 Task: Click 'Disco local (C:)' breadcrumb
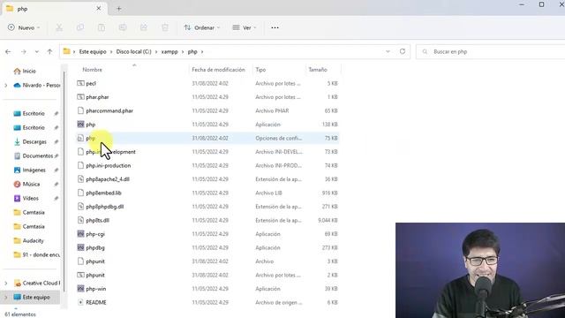click(133, 52)
